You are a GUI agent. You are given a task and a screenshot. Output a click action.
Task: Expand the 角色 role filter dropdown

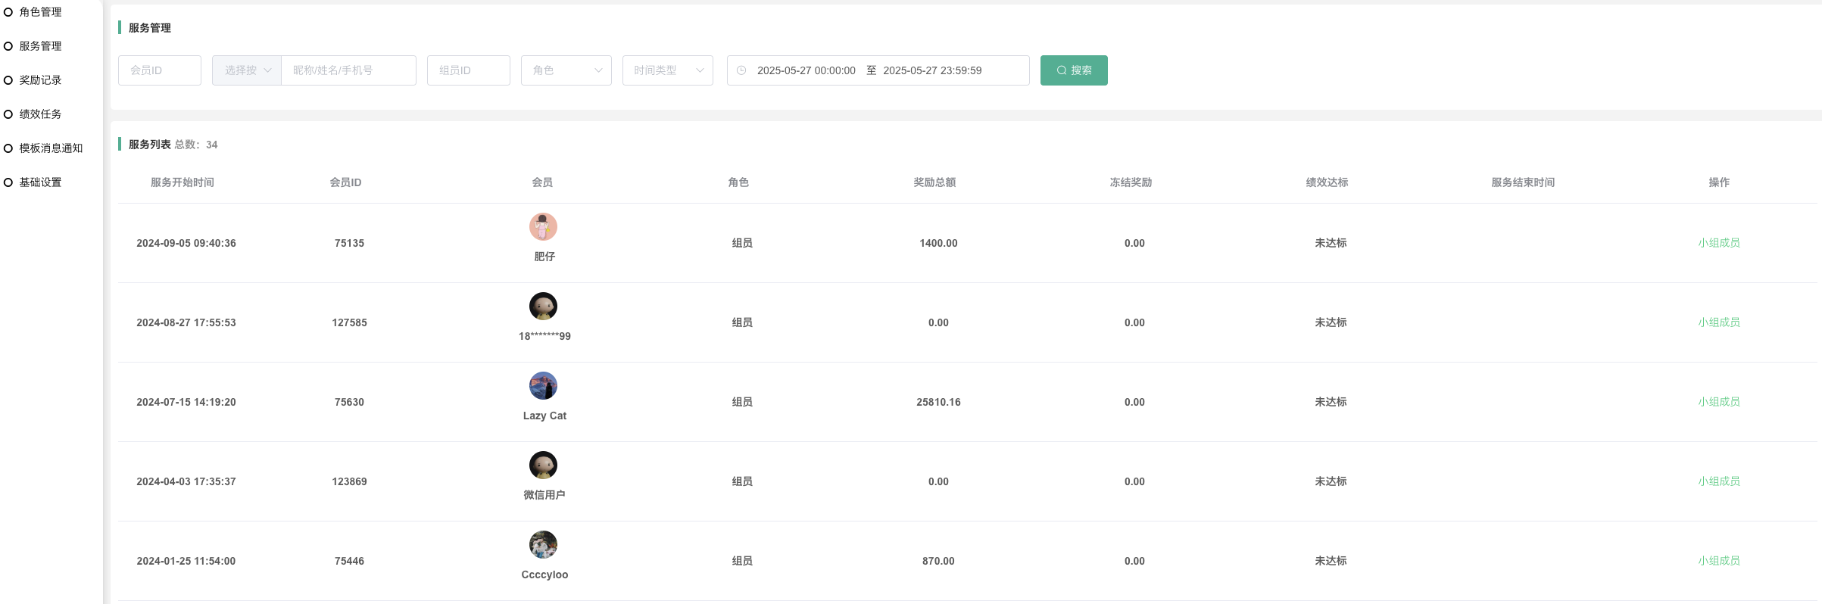566,70
